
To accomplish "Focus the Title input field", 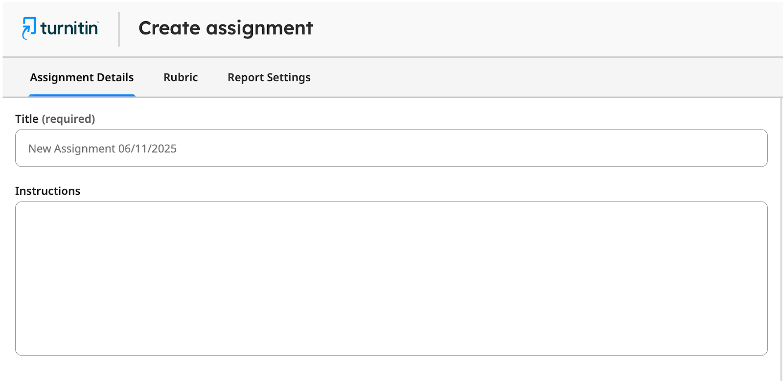I will click(391, 148).
